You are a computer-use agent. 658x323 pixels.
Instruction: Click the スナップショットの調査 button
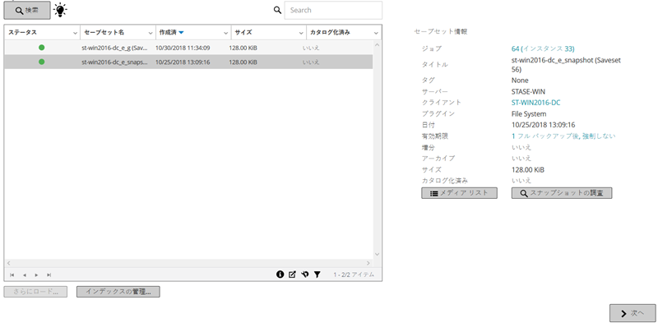562,193
